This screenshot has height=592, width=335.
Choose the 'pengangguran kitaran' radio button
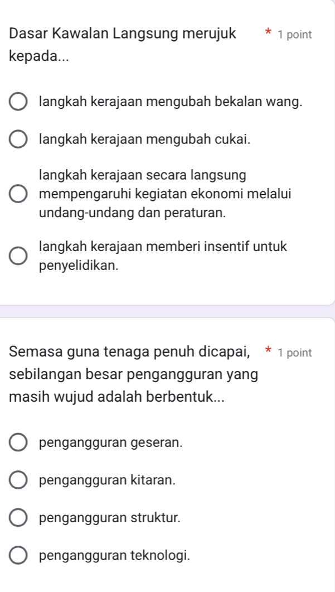[x=18, y=480]
